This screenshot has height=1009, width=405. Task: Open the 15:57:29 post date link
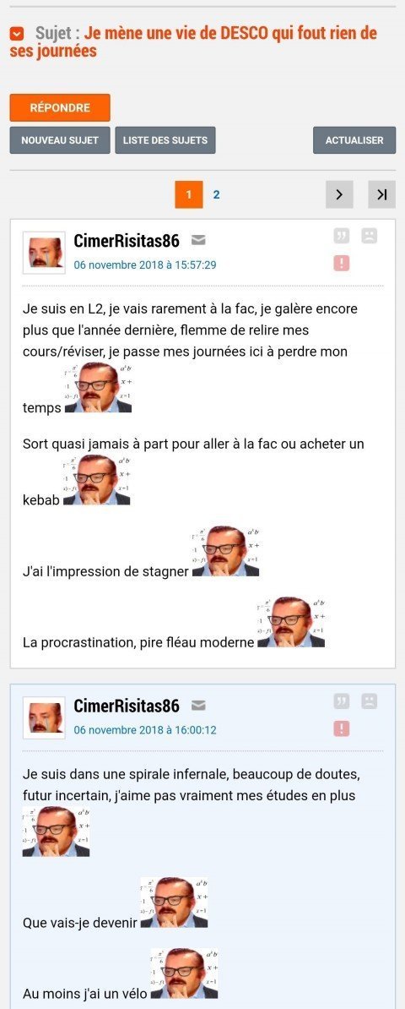[144, 265]
